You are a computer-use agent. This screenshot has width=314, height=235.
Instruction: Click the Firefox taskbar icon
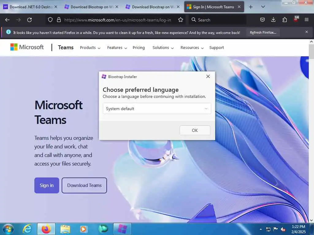coord(46,229)
